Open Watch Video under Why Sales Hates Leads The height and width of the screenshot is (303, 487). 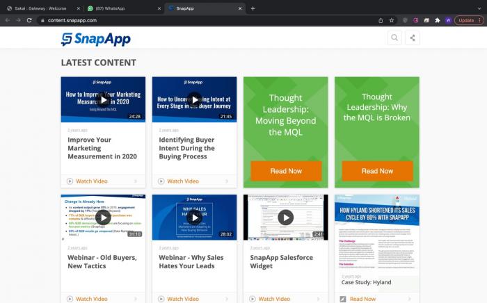183,299
